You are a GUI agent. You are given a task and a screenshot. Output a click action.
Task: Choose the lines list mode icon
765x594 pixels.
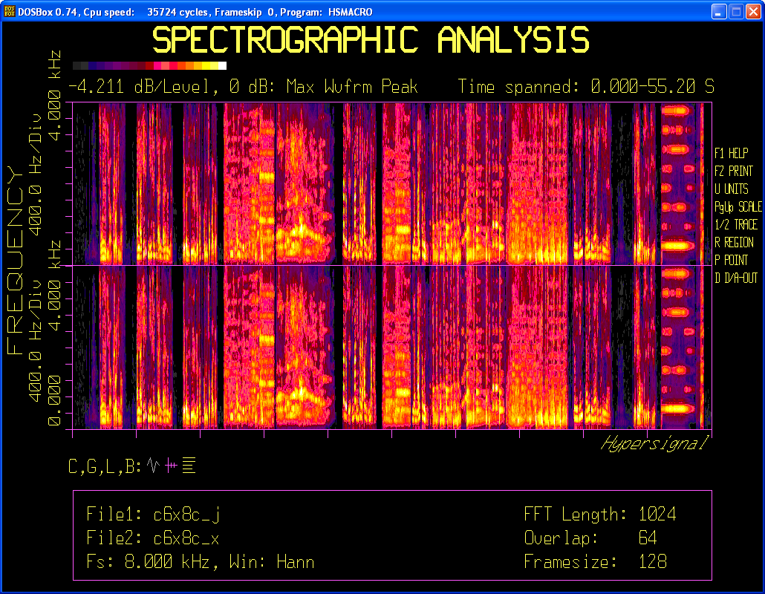coord(189,466)
